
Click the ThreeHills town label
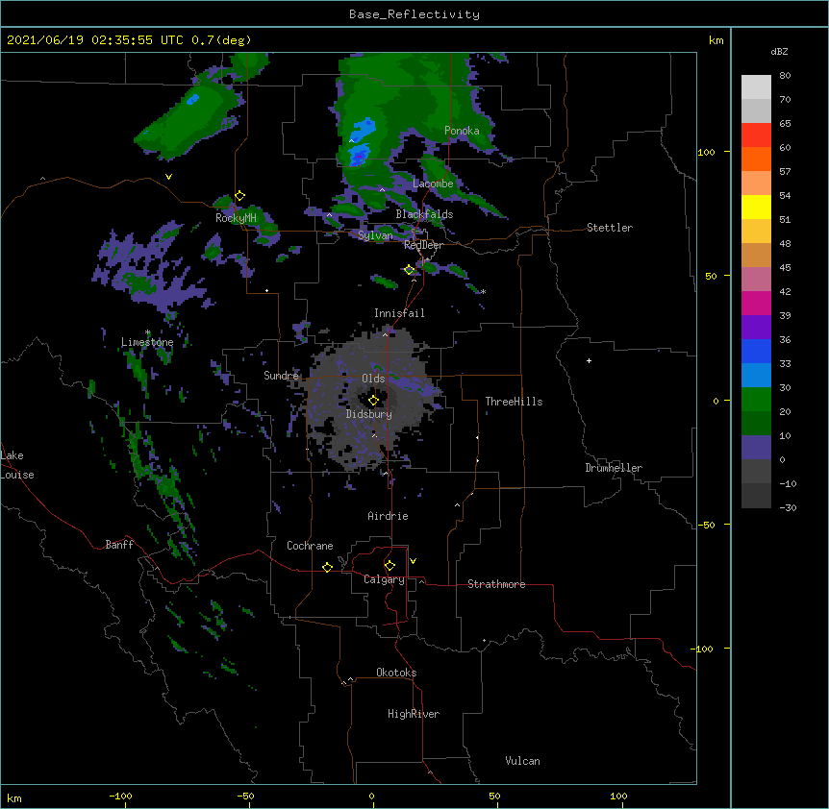(514, 402)
